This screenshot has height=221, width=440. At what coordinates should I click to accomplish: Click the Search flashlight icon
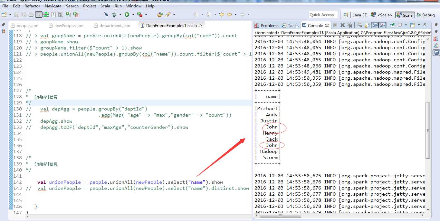pyautogui.click(x=167, y=14)
